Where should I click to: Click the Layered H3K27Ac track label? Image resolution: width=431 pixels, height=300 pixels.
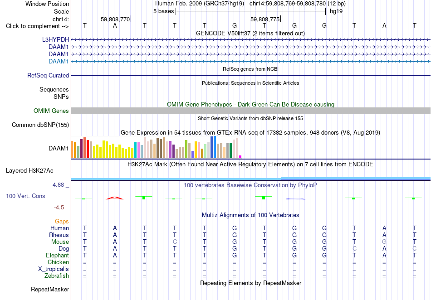(x=29, y=170)
